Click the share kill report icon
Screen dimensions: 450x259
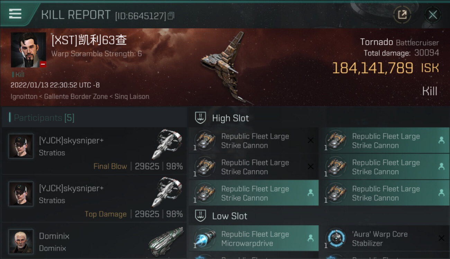tap(402, 15)
